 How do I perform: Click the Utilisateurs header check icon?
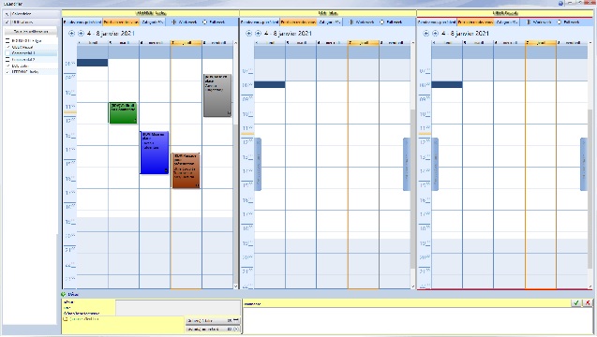[7, 22]
